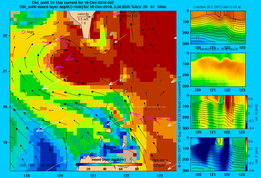
Task: Click the '0.2 N/m²' wind stress scale text
Action: 160,165
